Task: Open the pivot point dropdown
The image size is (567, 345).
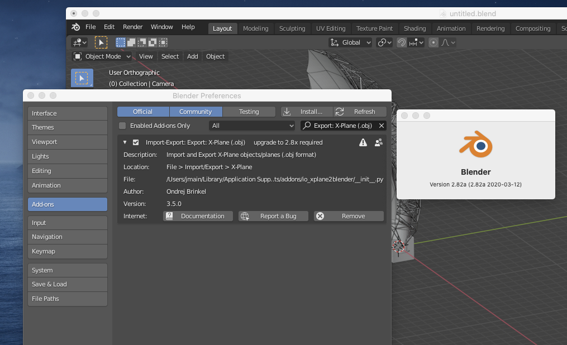Action: point(384,42)
